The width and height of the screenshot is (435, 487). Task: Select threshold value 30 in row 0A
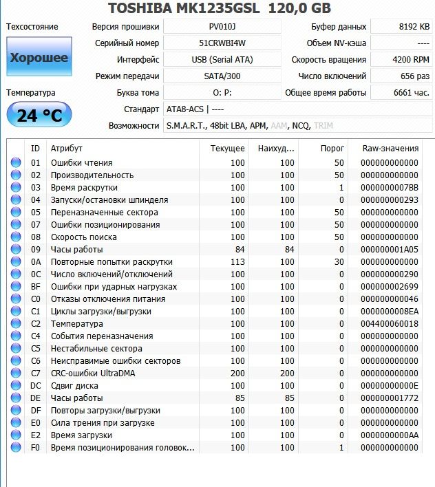click(x=339, y=262)
